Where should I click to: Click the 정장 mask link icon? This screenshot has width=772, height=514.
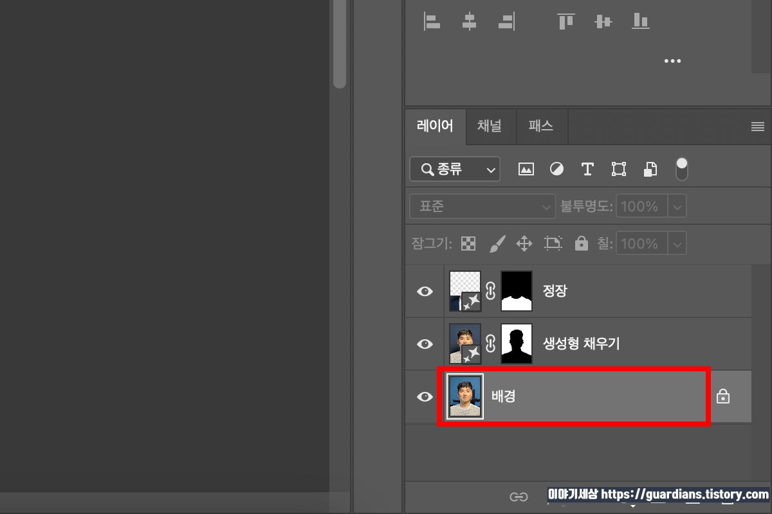pyautogui.click(x=491, y=291)
